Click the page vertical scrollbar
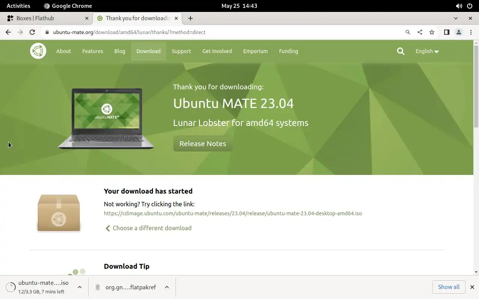479x299 pixels. [476, 86]
